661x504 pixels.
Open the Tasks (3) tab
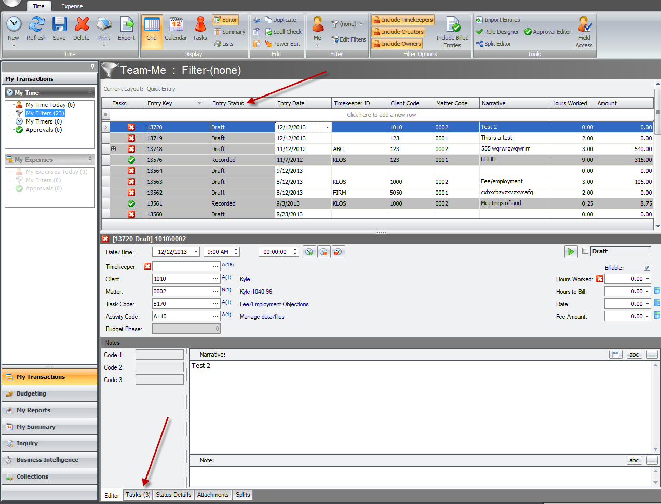(137, 495)
